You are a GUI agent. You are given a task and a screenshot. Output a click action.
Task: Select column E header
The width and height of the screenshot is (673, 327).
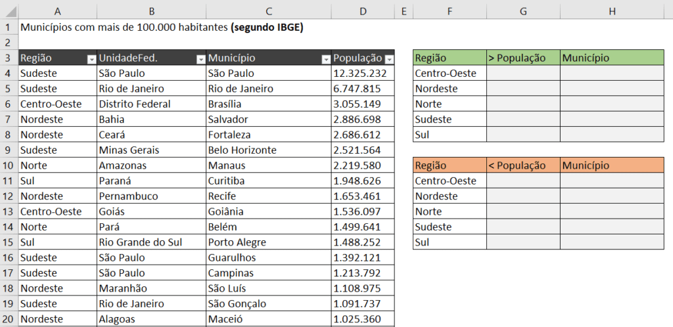pos(404,12)
